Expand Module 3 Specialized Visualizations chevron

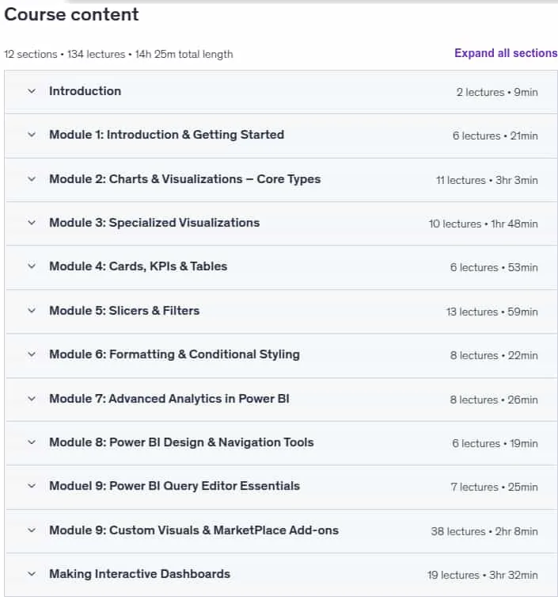tap(32, 223)
